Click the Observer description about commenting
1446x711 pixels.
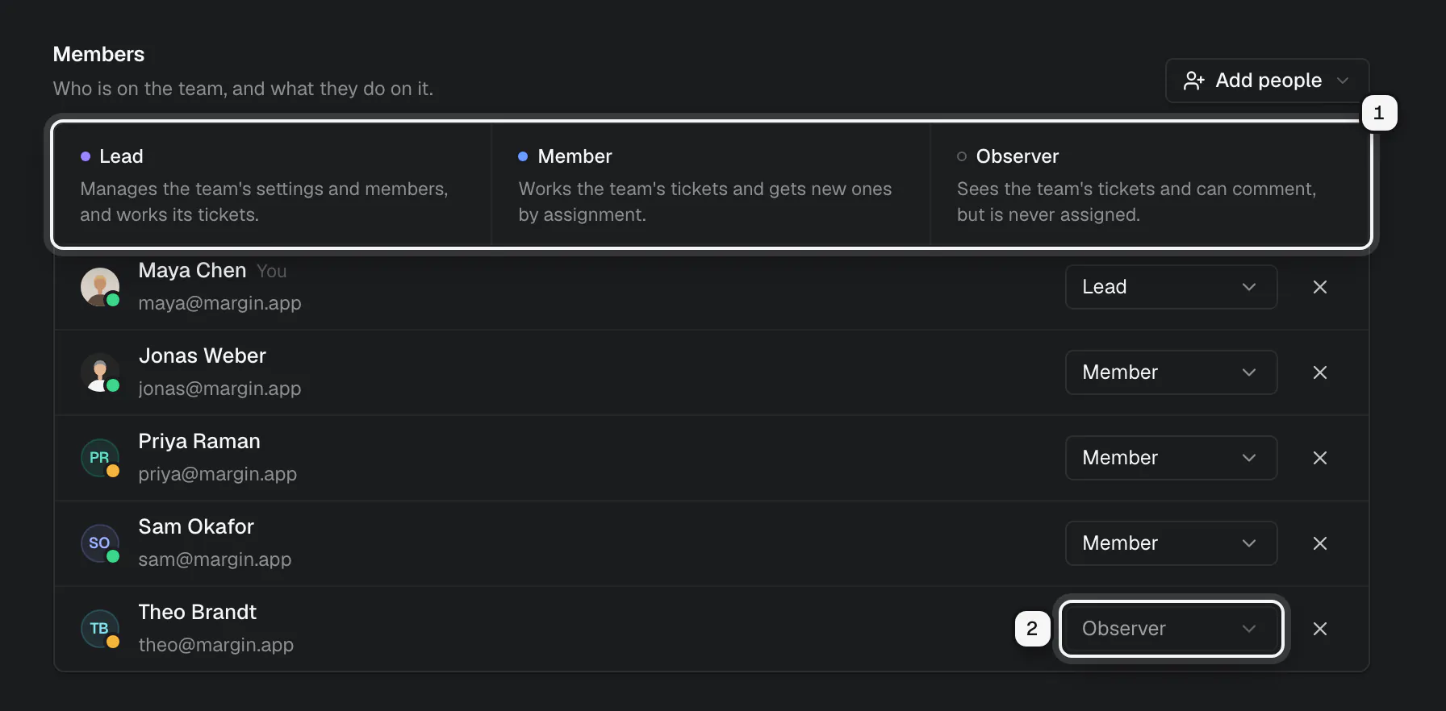pyautogui.click(x=1136, y=202)
